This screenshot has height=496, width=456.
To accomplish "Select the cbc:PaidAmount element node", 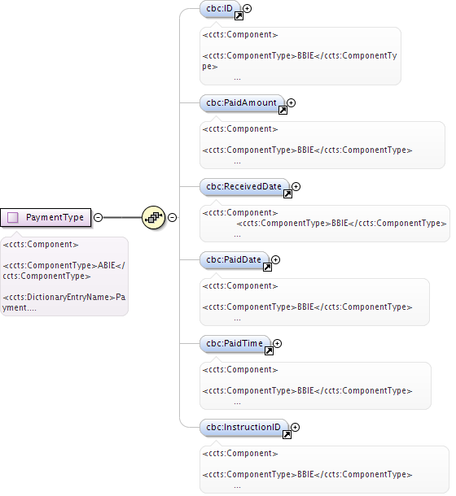I will click(242, 103).
